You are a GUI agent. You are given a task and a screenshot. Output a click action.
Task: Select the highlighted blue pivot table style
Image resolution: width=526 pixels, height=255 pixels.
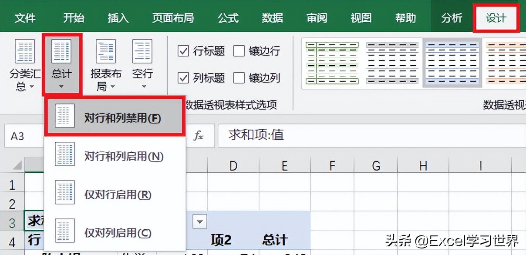pos(452,63)
